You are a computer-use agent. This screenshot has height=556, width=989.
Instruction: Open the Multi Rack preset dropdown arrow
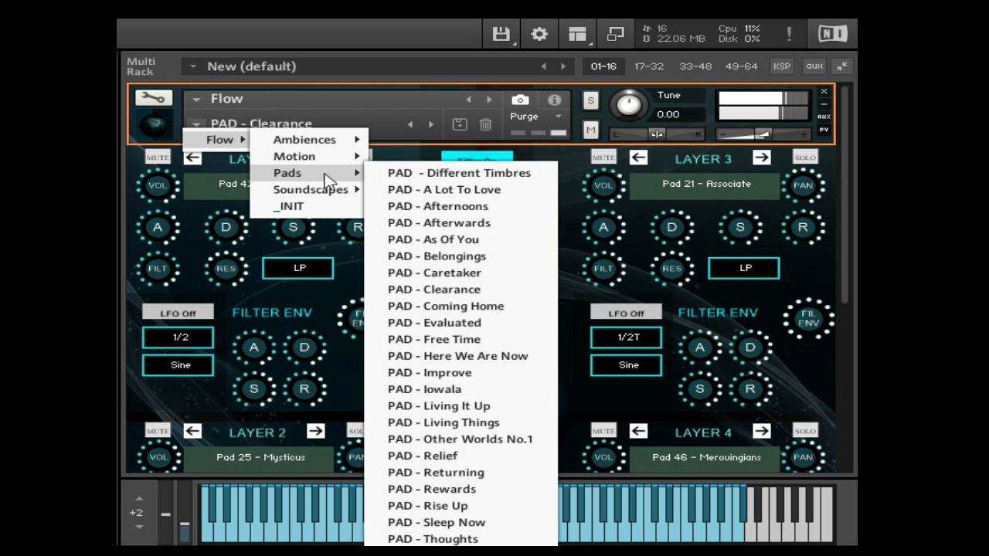192,66
